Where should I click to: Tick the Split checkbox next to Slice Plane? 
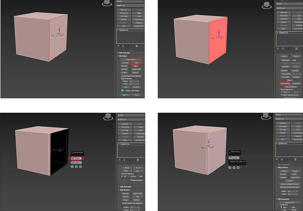pos(292,60)
